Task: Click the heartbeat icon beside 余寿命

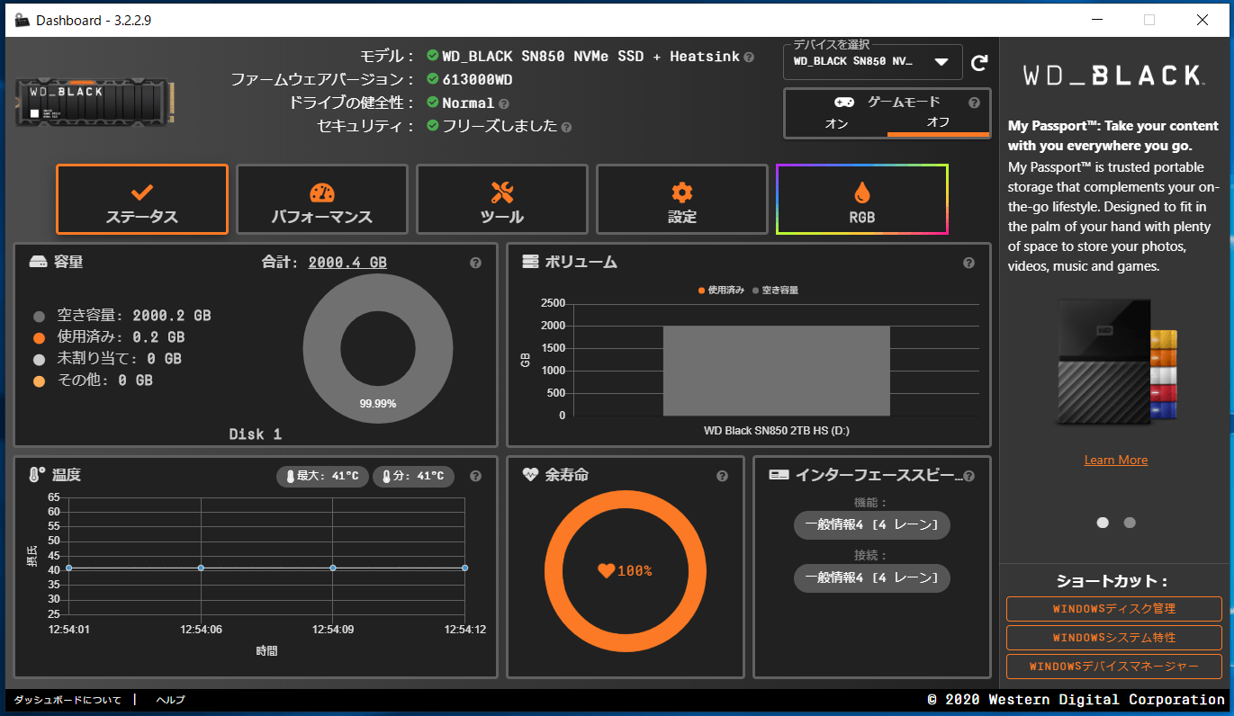Action: [x=530, y=475]
